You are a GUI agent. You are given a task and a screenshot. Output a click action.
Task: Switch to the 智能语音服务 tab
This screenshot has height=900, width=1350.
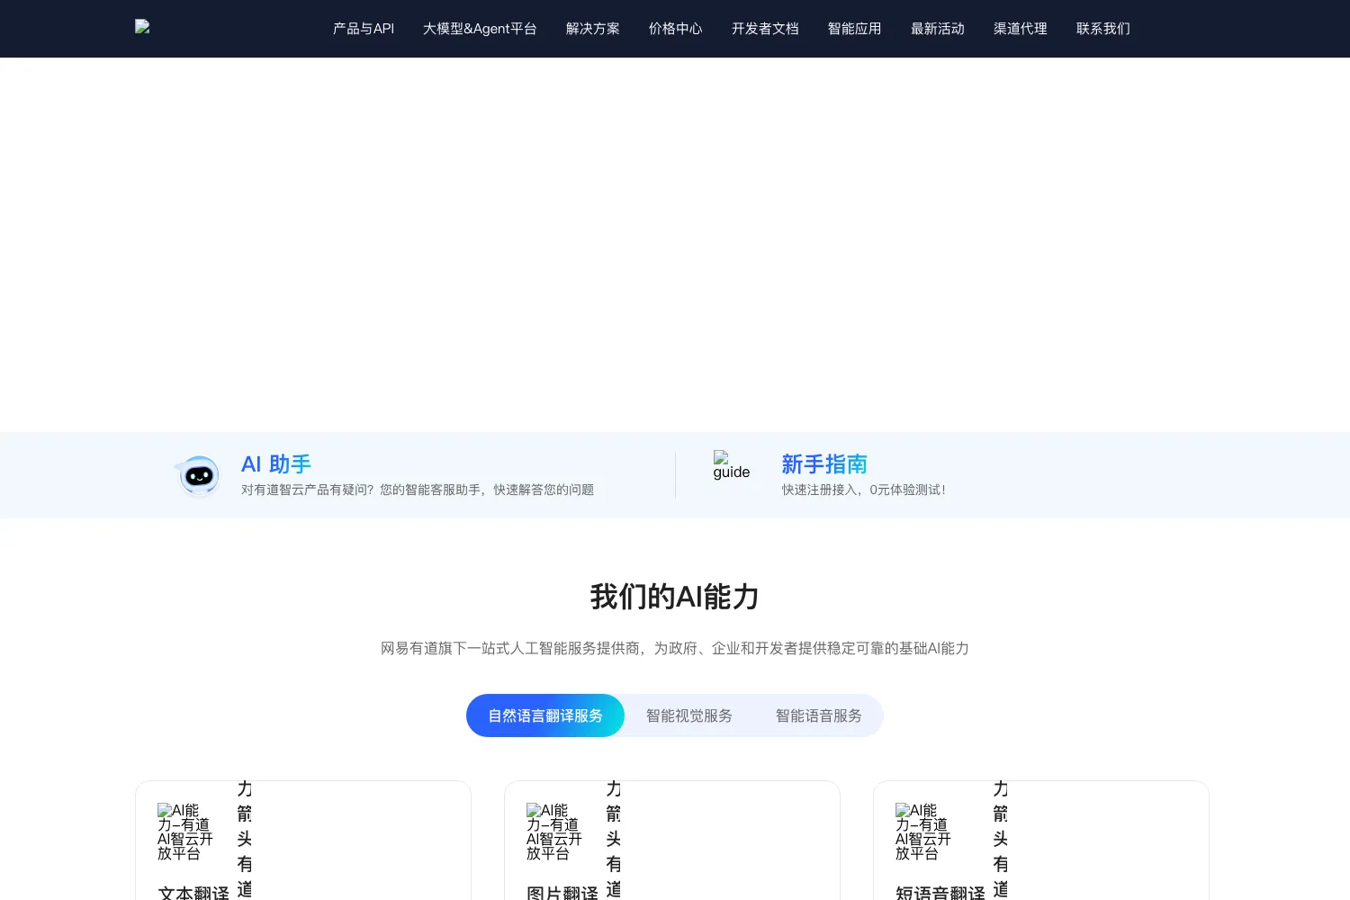[x=819, y=715]
